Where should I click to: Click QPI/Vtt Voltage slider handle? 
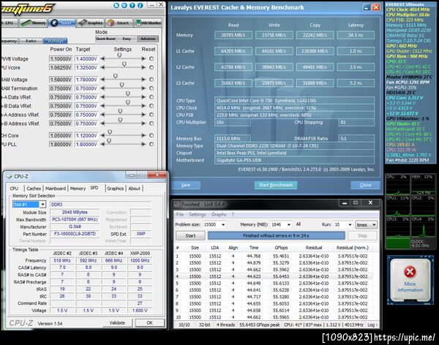click(x=119, y=56)
